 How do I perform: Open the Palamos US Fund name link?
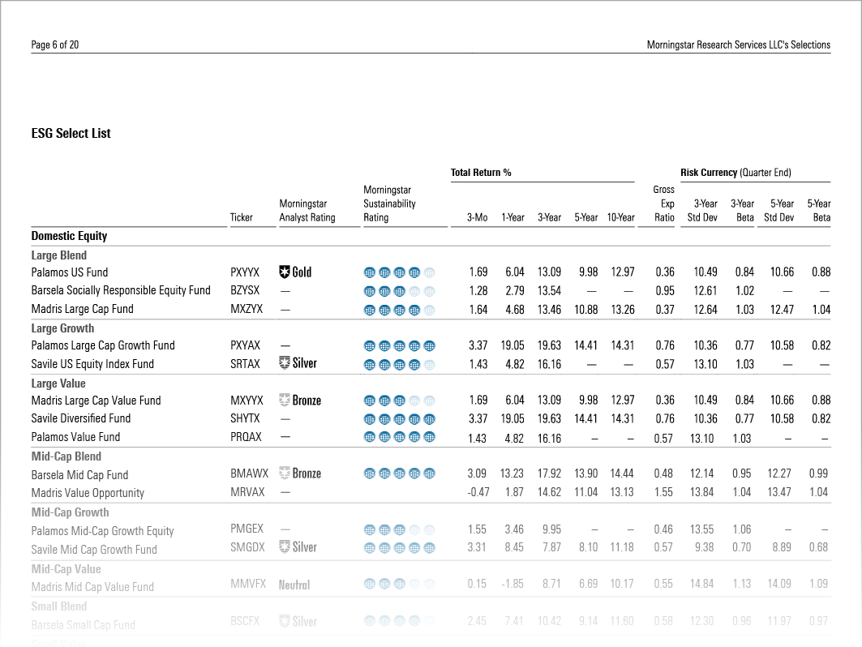pyautogui.click(x=70, y=272)
